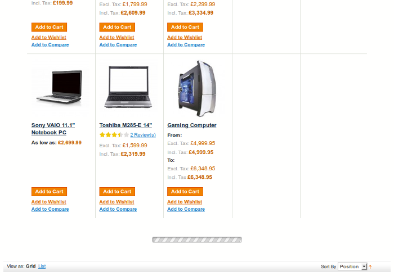
Task: Open Sony VAIO 11.1" Notebook PC title
Action: click(53, 129)
